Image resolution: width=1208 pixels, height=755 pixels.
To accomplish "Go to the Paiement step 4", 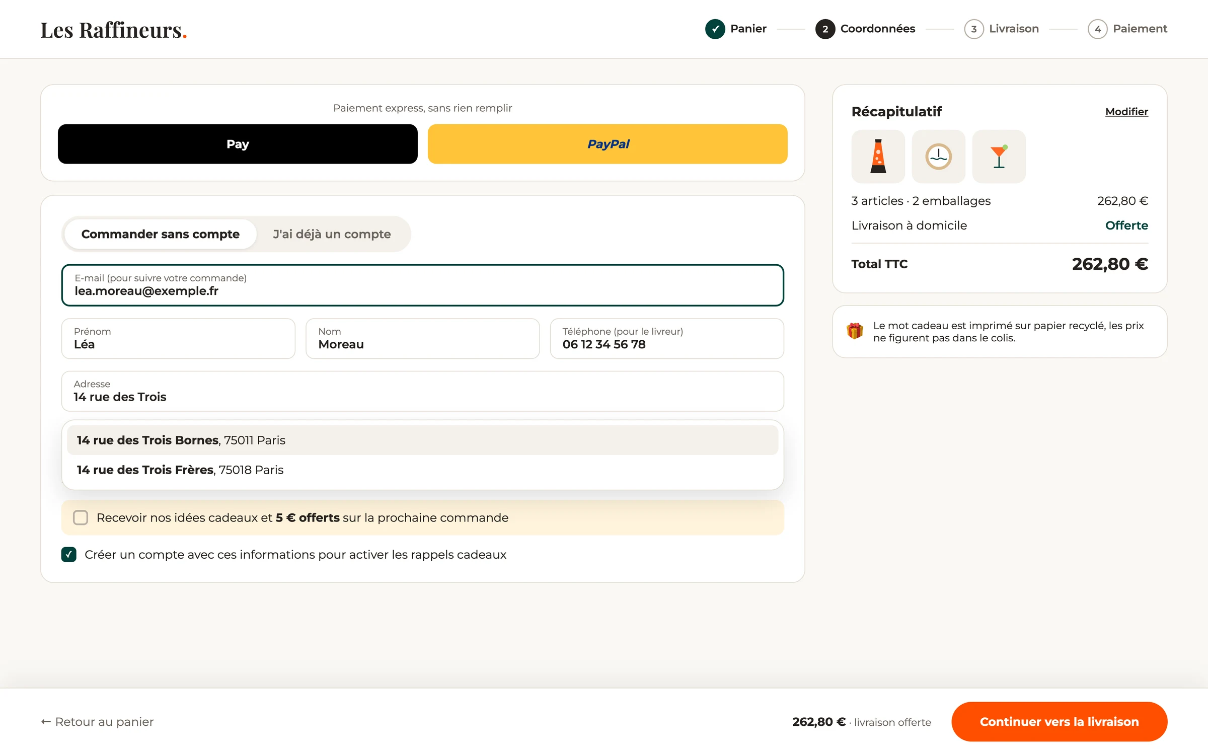I will coord(1127,29).
